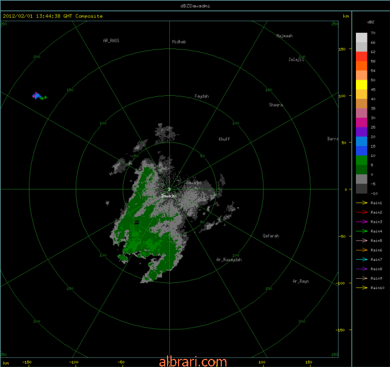Select the green Rain4 arrow

[362, 231]
